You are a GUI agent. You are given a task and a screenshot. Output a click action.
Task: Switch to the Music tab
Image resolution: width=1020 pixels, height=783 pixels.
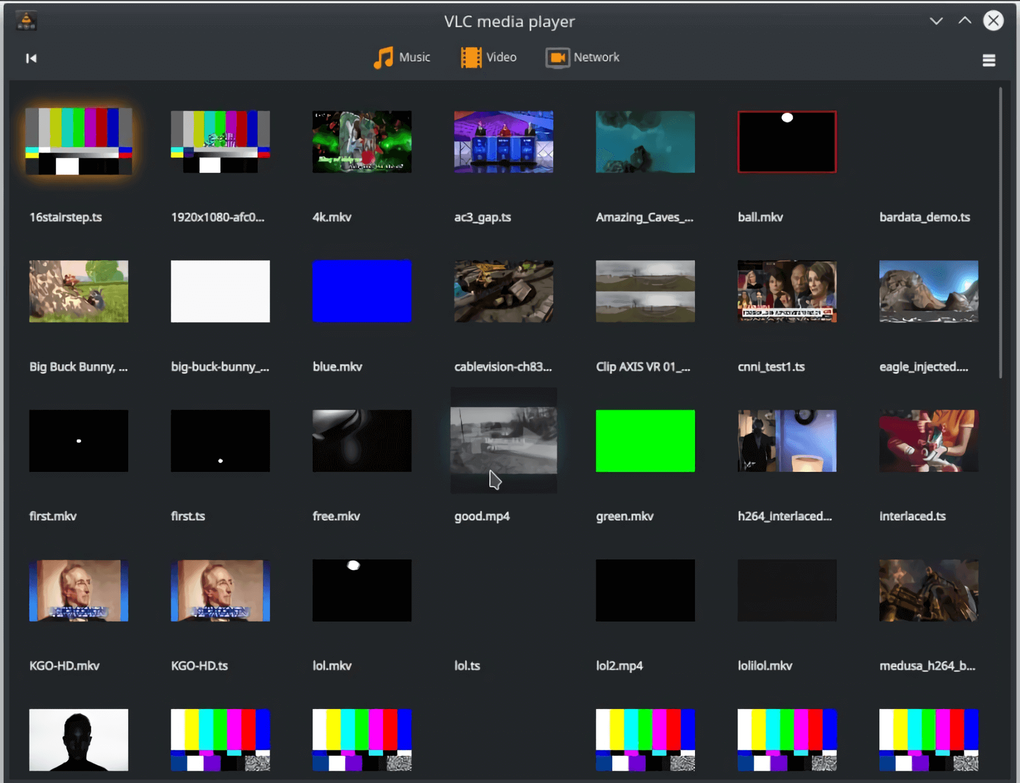pos(414,57)
